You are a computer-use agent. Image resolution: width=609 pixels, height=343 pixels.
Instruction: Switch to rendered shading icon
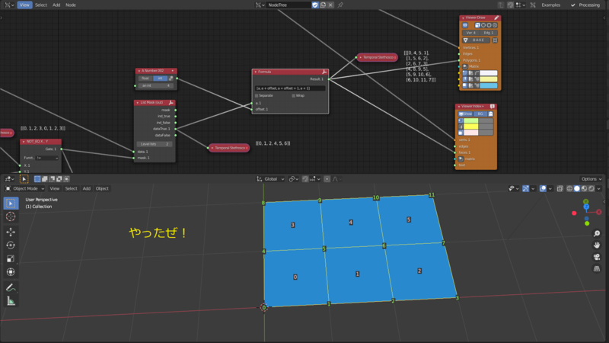point(591,188)
